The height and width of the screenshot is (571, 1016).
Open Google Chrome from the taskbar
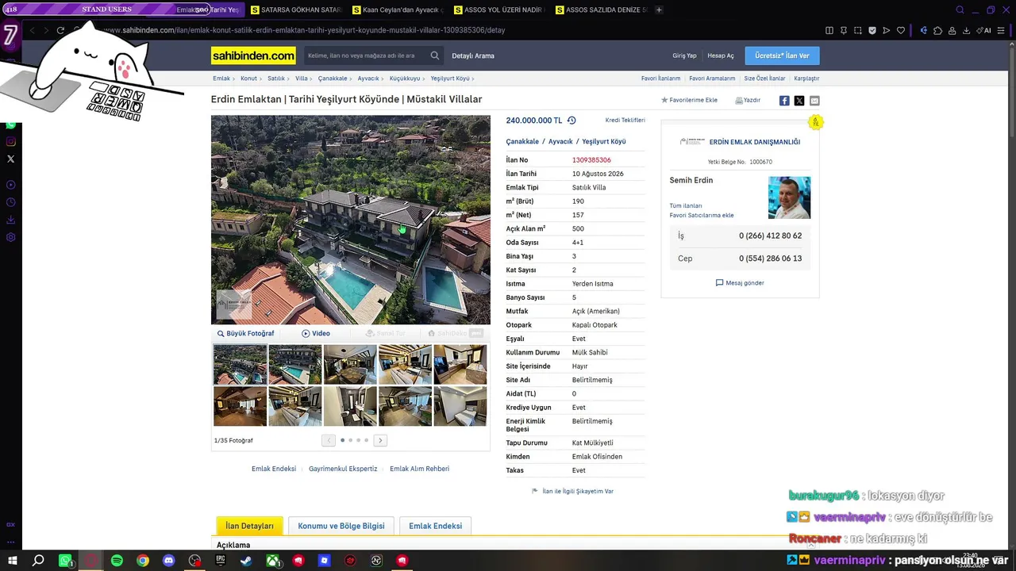tap(143, 561)
